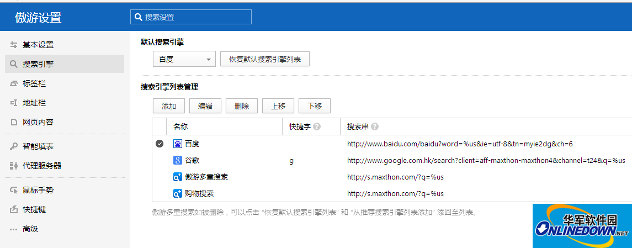Click the google.com.hk search string URL

coord(486,160)
